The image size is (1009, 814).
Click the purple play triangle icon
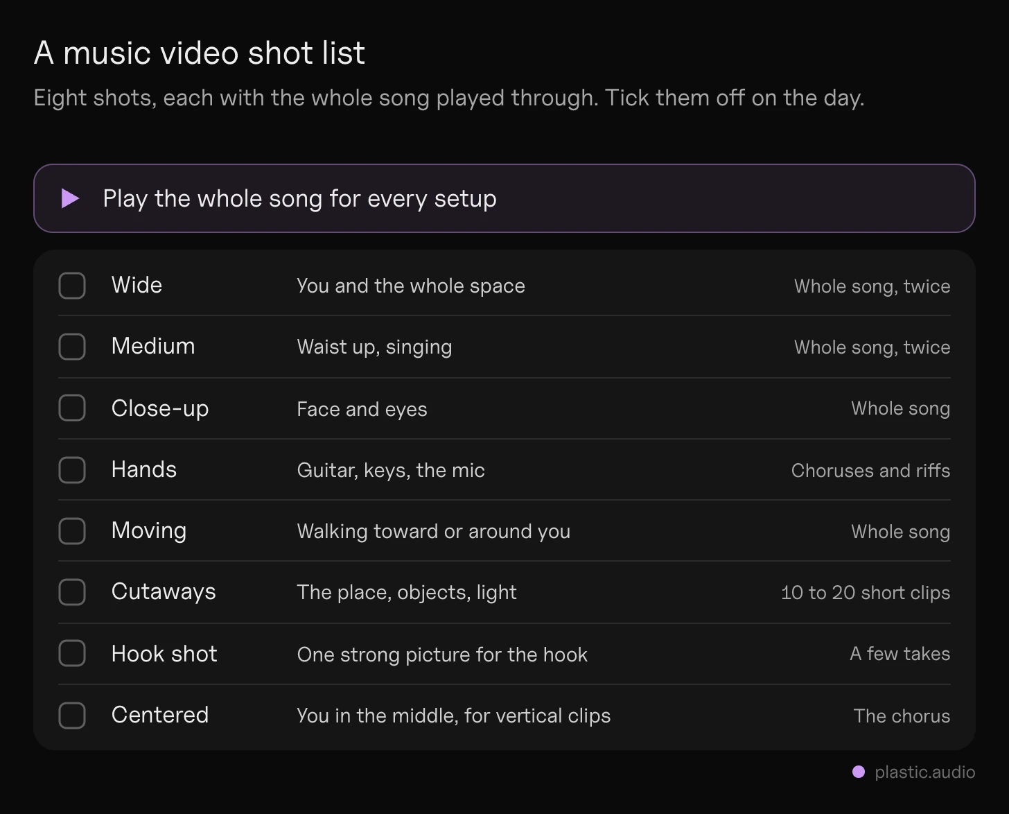[70, 199]
